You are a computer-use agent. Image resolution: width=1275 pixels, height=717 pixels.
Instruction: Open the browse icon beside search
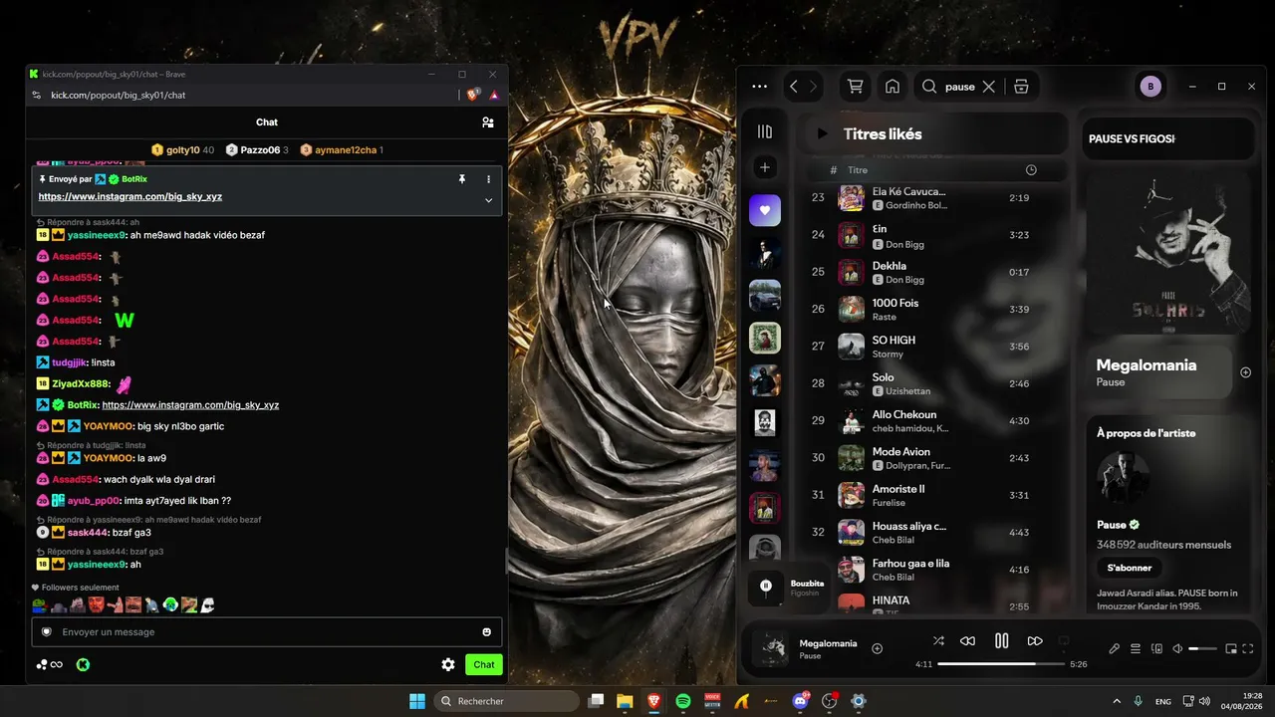(1021, 87)
